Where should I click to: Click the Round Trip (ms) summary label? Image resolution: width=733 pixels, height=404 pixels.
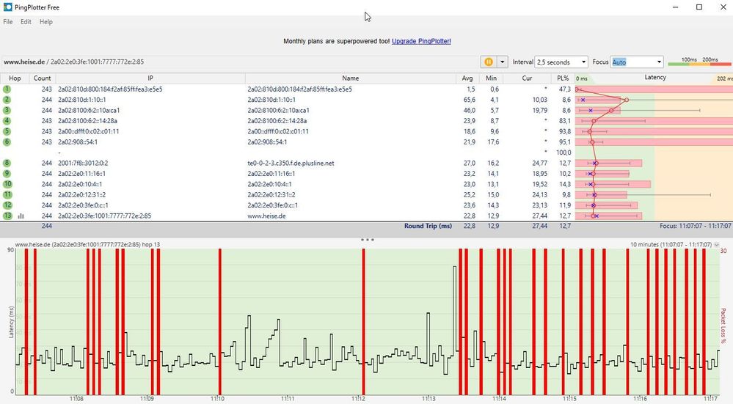pos(428,226)
